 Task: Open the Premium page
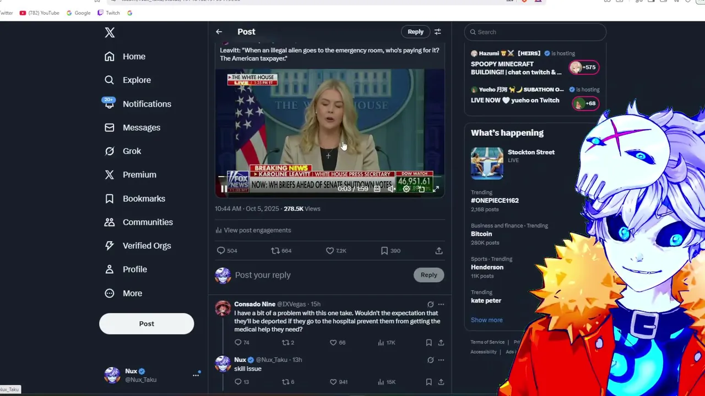[x=131, y=175]
